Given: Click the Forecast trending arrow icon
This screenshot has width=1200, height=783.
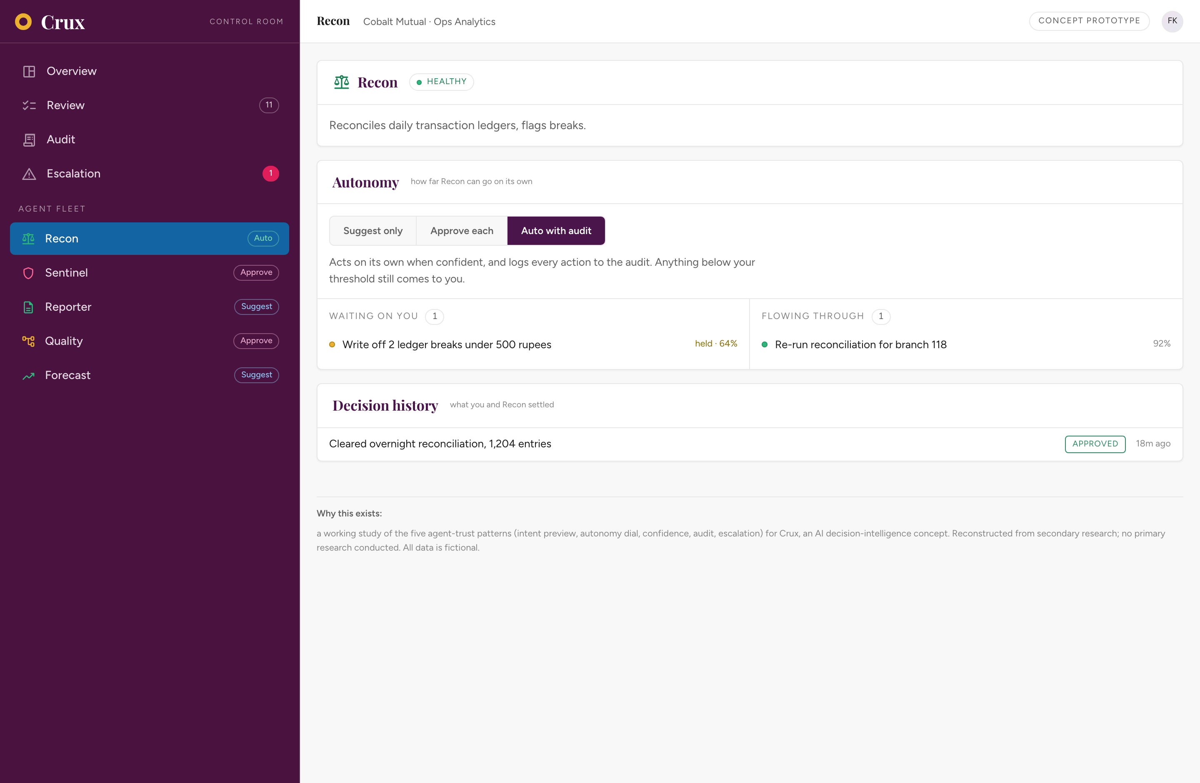Looking at the screenshot, I should coord(28,375).
